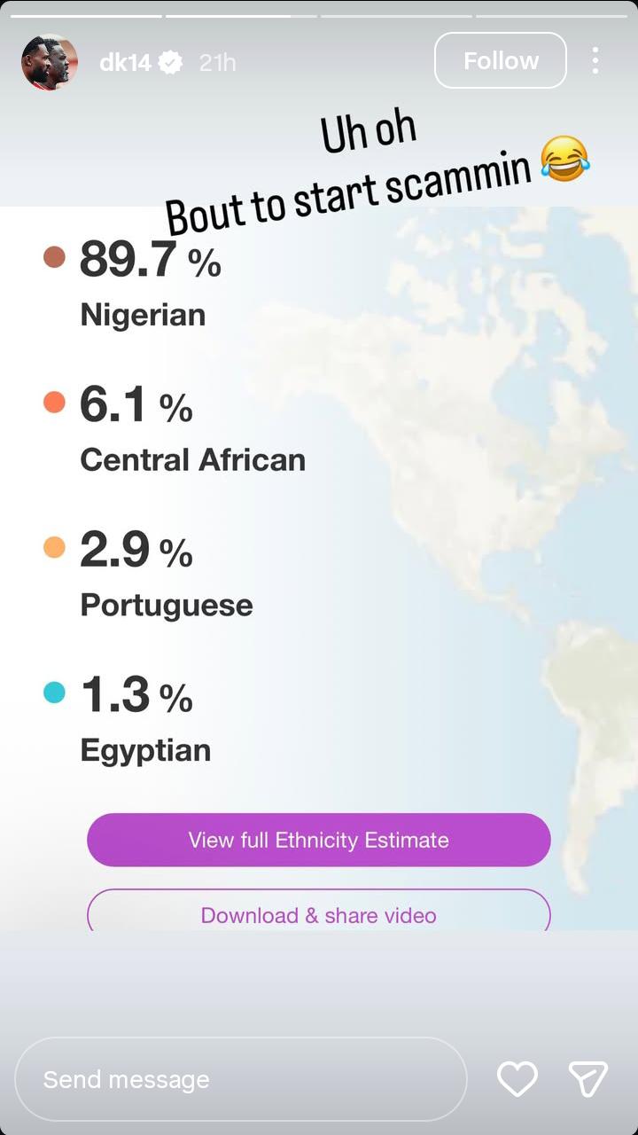Tap the laughing emoji sticker
The width and height of the screenshot is (638, 1135).
[x=564, y=160]
